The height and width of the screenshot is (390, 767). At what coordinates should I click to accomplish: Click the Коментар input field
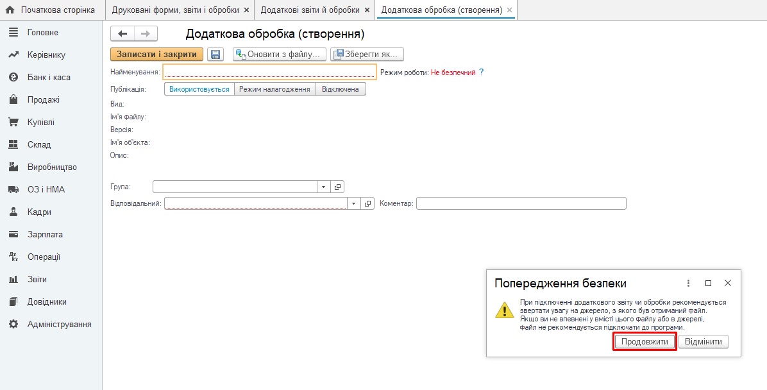coord(521,203)
